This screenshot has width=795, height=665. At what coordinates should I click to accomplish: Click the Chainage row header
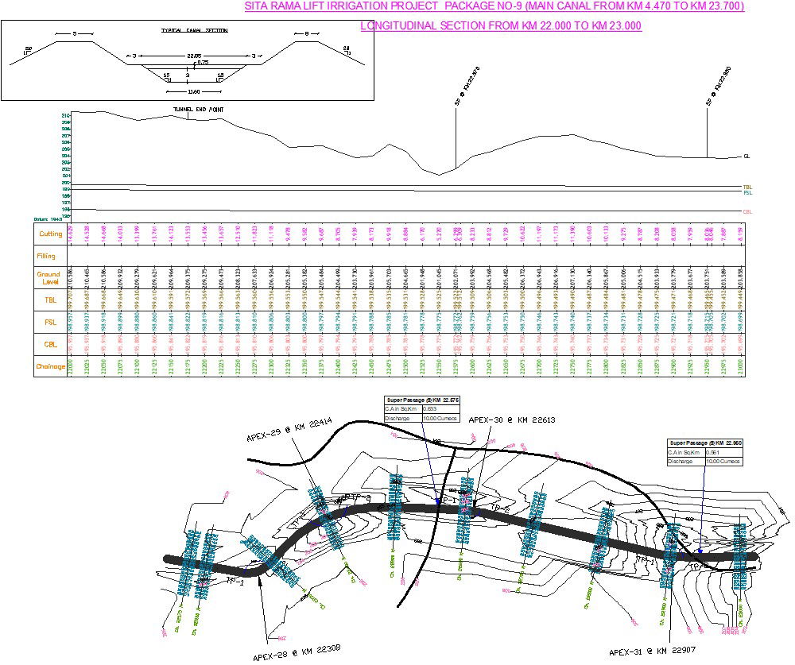(51, 366)
